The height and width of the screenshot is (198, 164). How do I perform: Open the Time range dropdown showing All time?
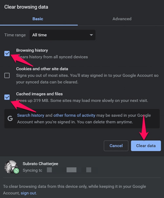coord(62,35)
